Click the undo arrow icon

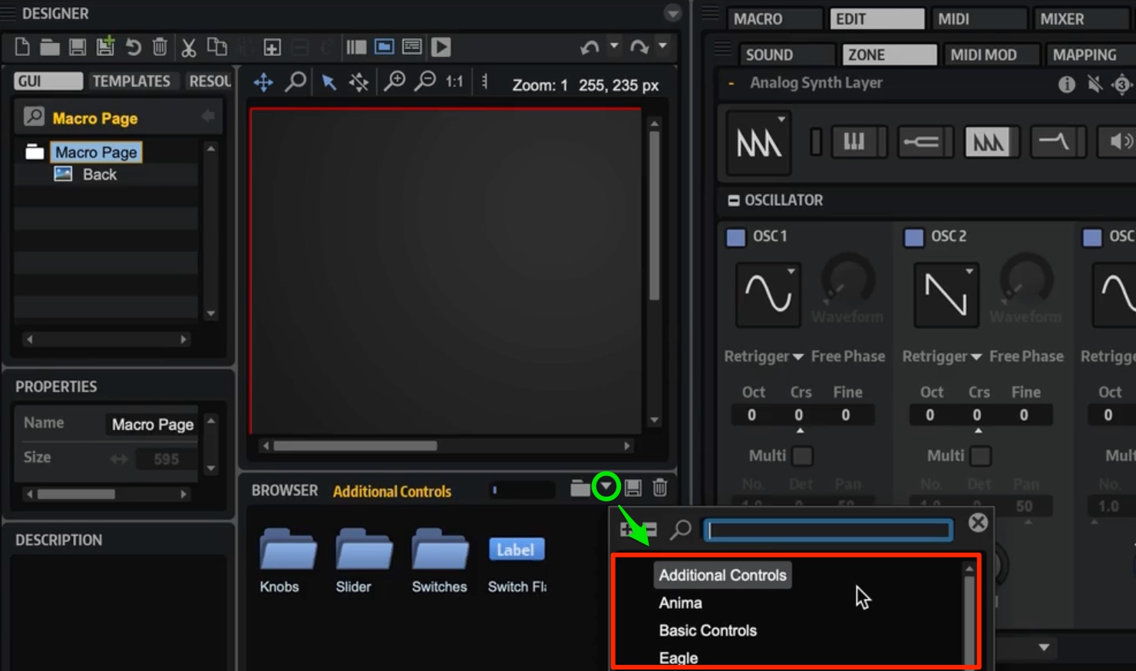[x=589, y=48]
